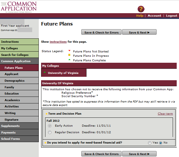The width and height of the screenshot is (179, 157).
Task: Click the Clear term link
Action: tap(165, 114)
